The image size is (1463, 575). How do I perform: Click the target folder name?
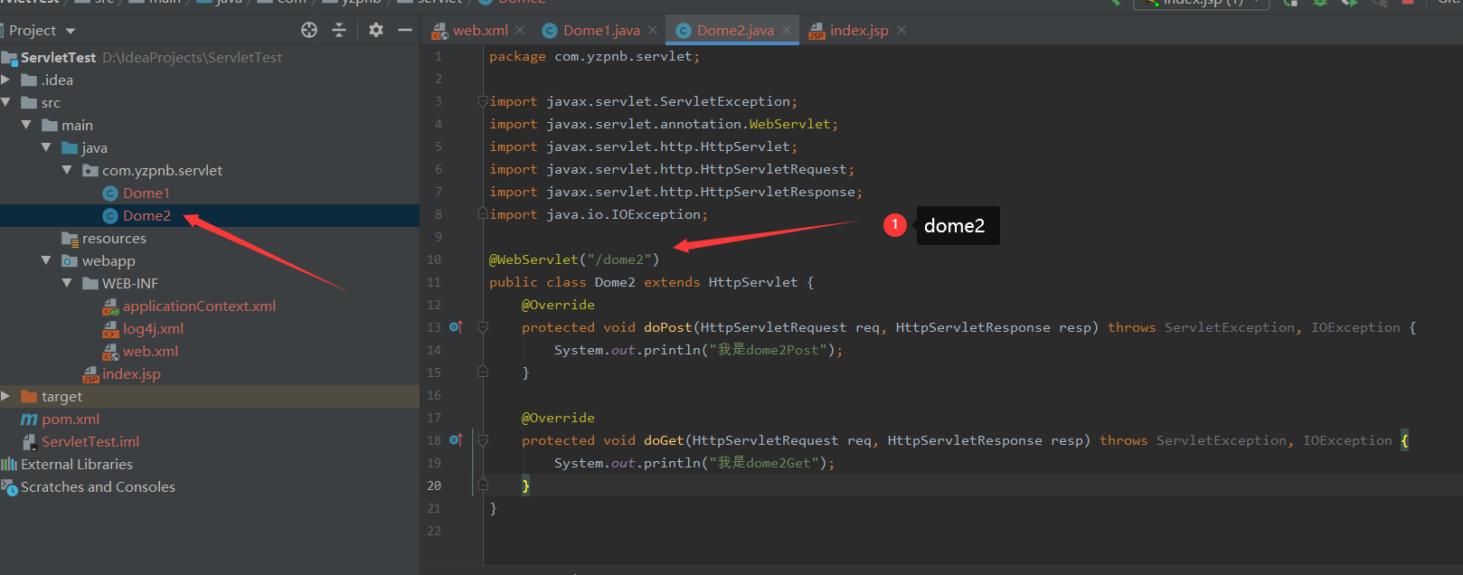pyautogui.click(x=61, y=396)
